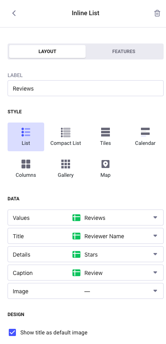Open the Caption data dropdown
The width and height of the screenshot is (166, 344).
tap(86, 273)
